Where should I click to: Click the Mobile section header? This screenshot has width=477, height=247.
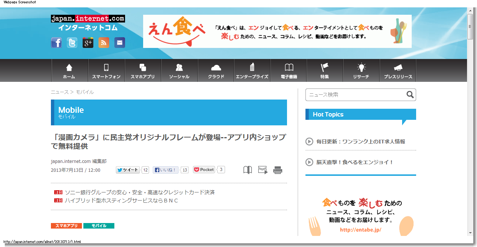point(169,112)
